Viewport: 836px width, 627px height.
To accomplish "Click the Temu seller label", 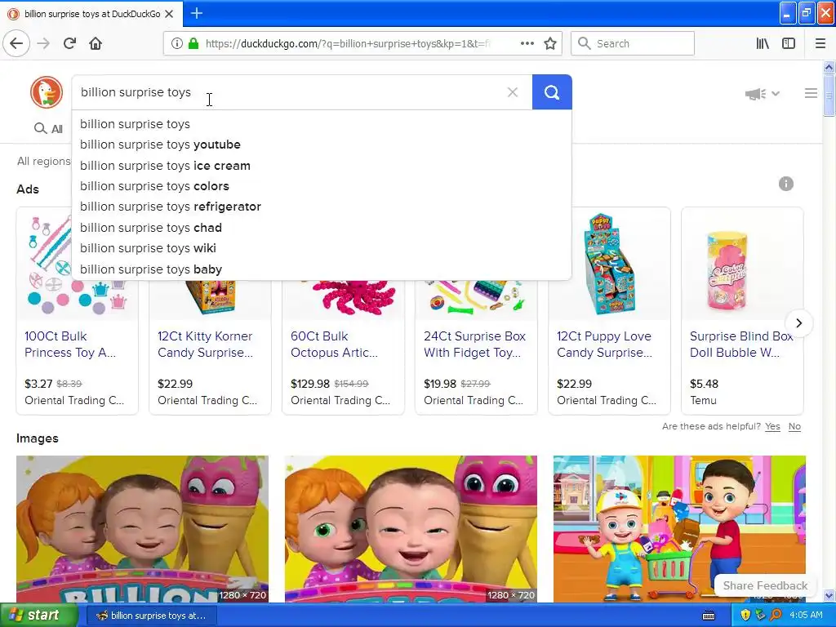I will pos(703,400).
